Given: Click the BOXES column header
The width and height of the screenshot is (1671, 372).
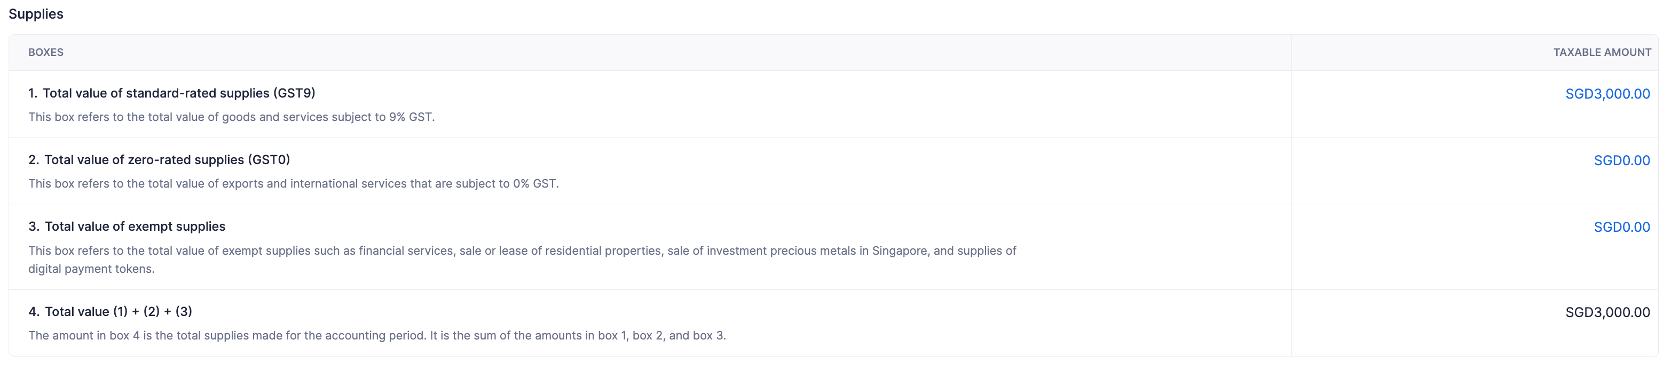Looking at the screenshot, I should click(45, 52).
